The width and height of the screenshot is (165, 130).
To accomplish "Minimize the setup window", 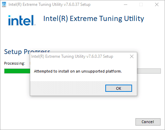I will [126, 4].
